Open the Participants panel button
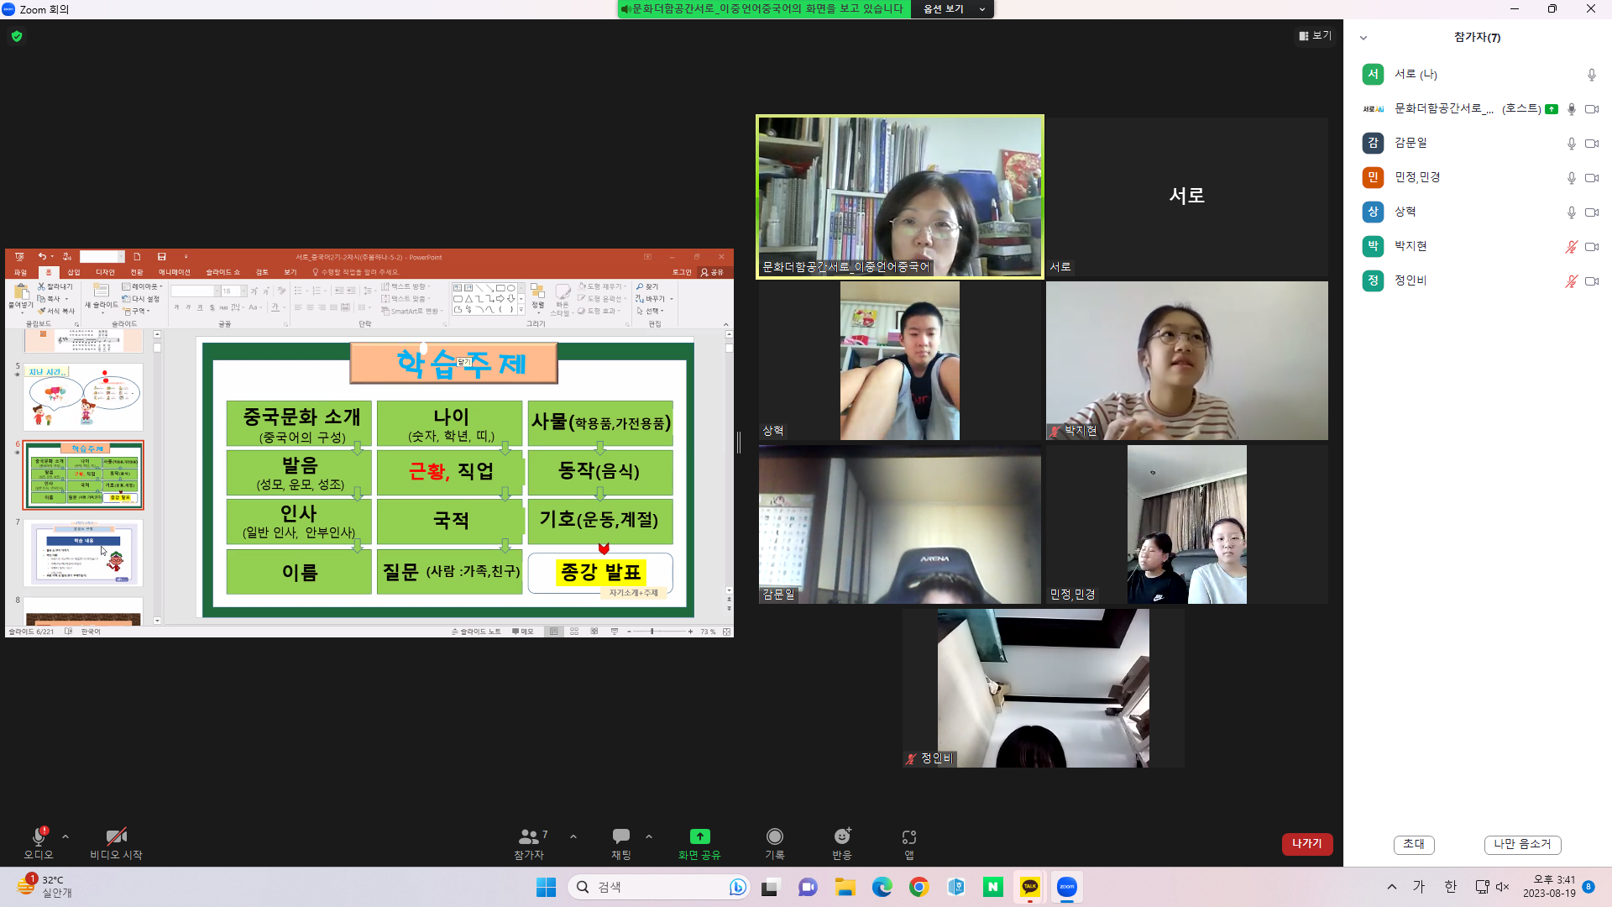Screen dimensions: 1612x907 tap(529, 843)
